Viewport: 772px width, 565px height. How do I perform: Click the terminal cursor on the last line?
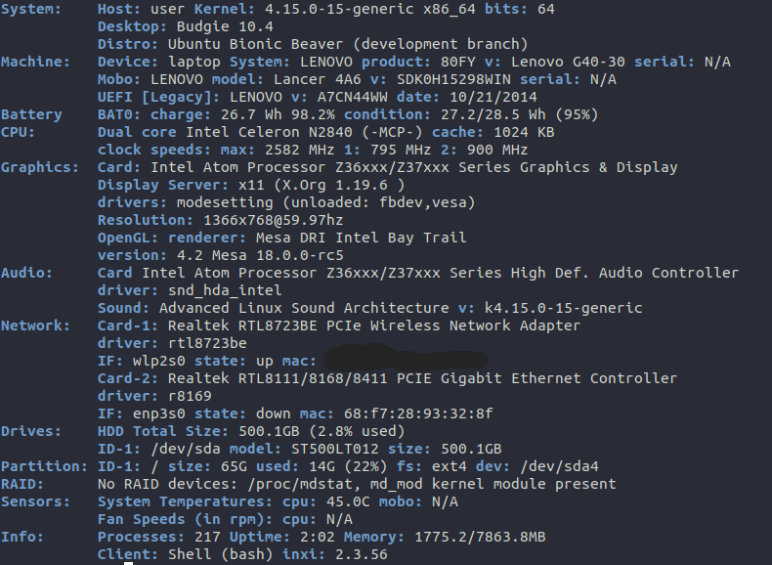click(x=128, y=561)
